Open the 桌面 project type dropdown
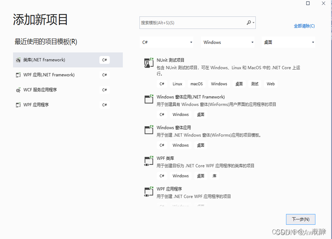332x239 pixels. (x=288, y=42)
